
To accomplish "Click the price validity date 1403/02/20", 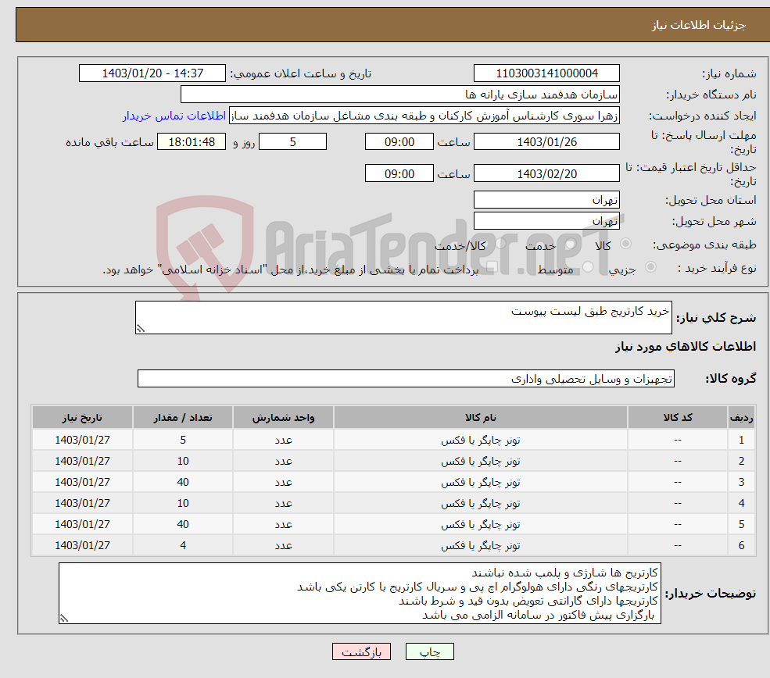I will (x=546, y=173).
